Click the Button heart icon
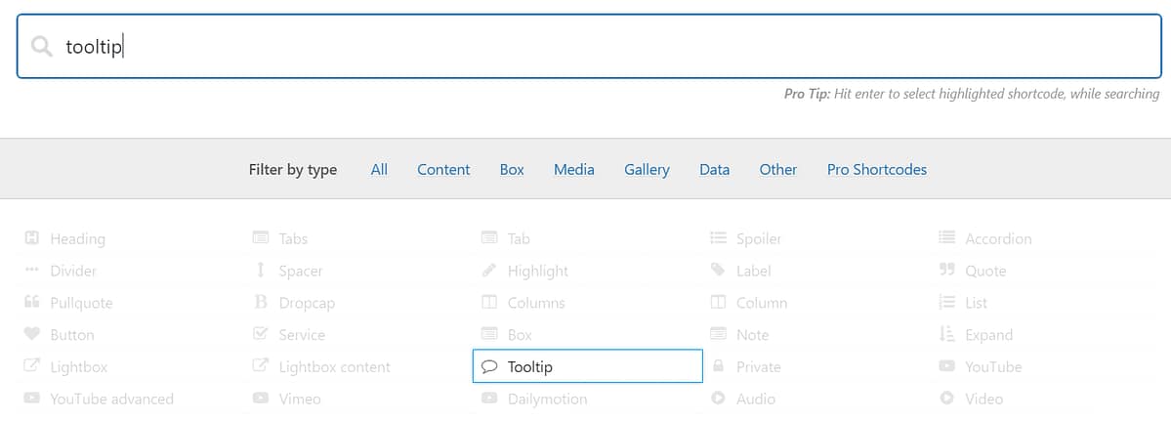The width and height of the screenshot is (1171, 421). point(31,334)
